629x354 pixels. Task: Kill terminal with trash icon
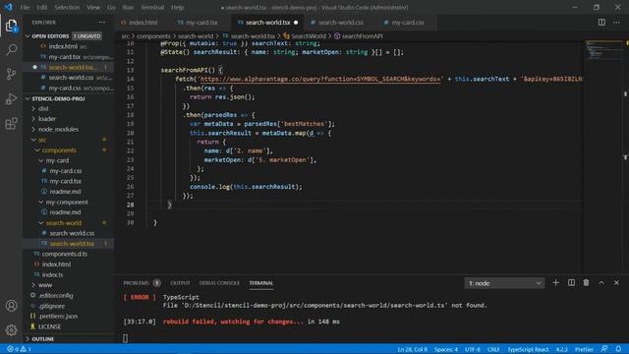[x=586, y=283]
